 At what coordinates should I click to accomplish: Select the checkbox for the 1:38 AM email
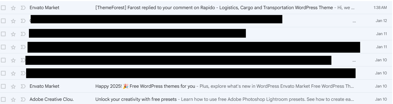point(3,8)
